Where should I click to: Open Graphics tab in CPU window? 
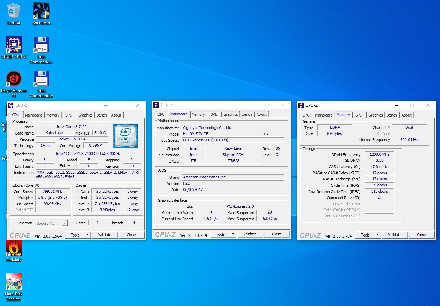[x=85, y=115]
